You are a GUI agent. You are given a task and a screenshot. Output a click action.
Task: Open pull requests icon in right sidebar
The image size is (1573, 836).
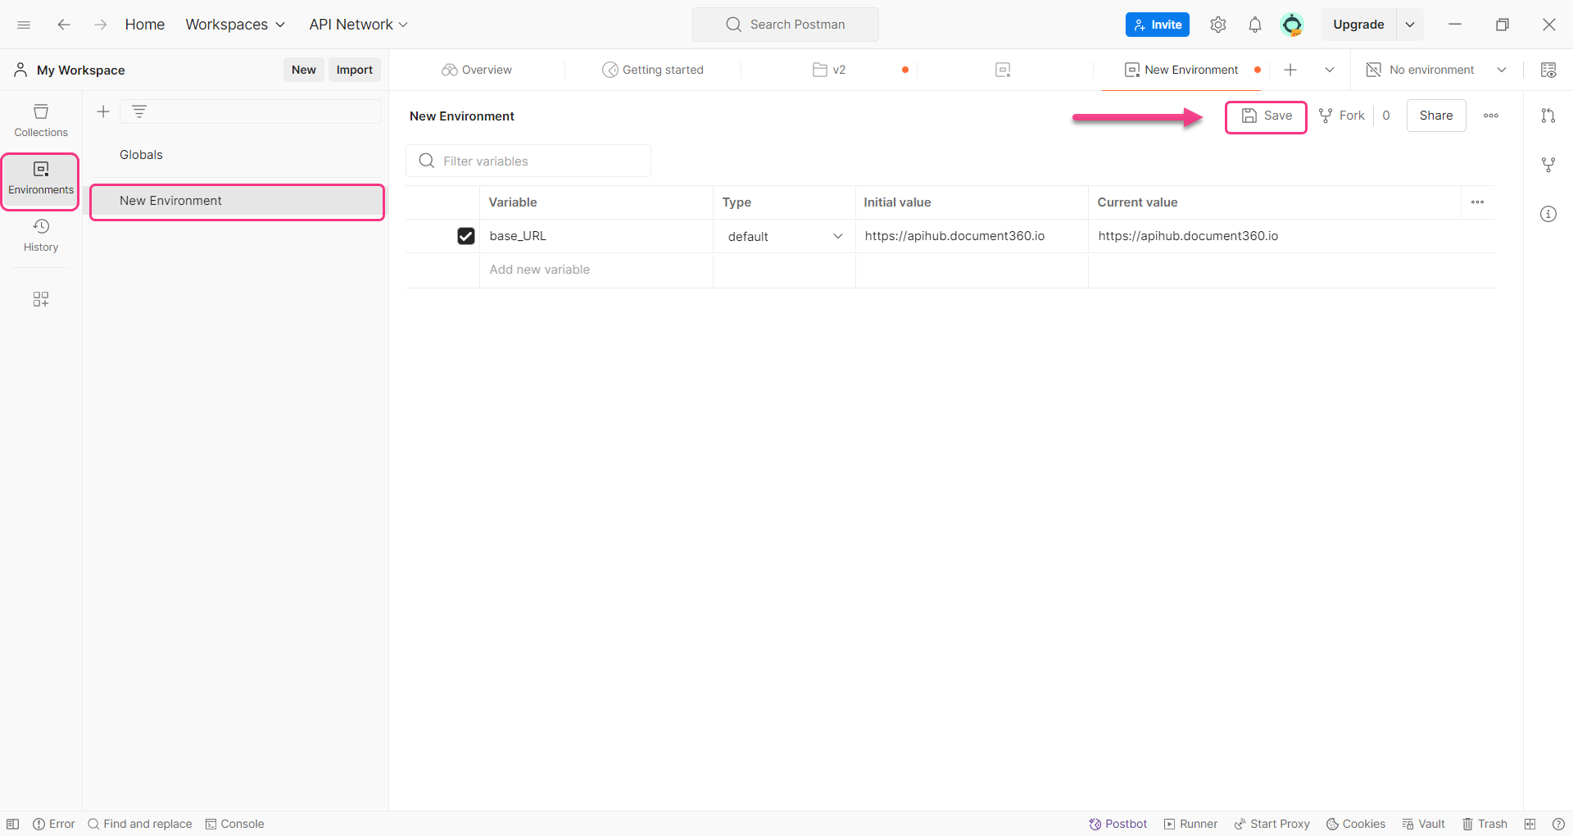point(1548,116)
